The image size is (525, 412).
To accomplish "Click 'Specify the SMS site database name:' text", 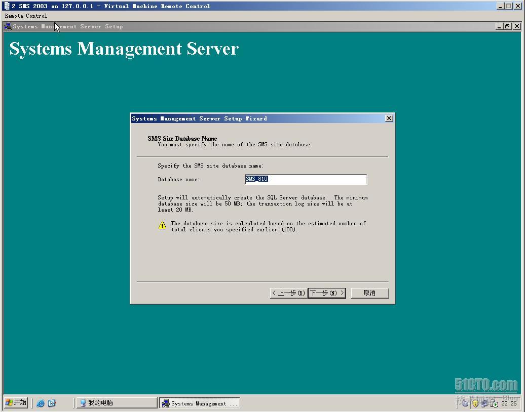I will click(211, 166).
